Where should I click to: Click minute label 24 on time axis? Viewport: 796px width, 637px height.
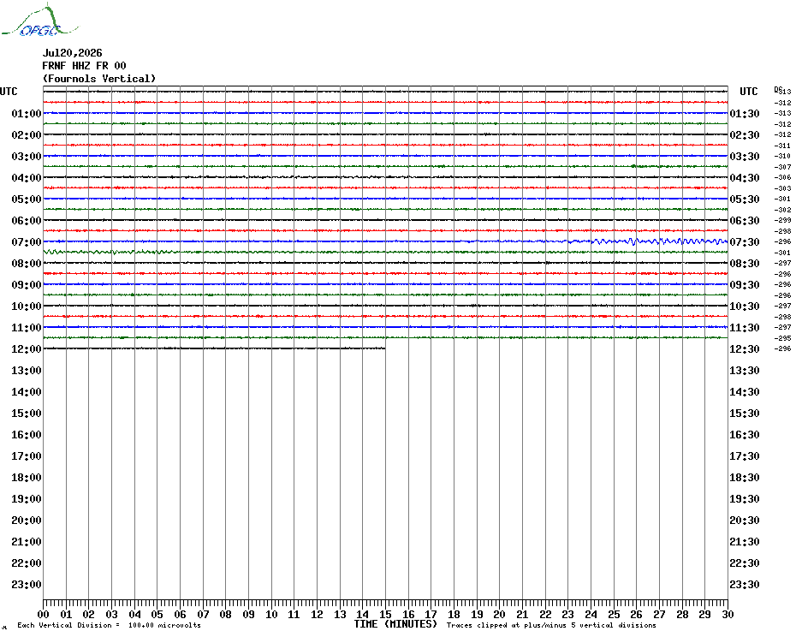click(591, 614)
